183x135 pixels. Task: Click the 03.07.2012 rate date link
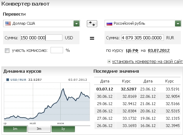[159, 50]
